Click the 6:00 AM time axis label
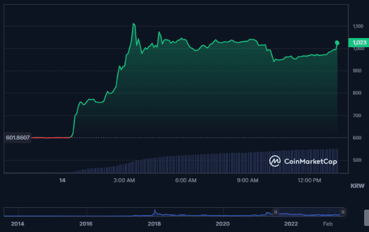This screenshot has width=369, height=232. (186, 180)
